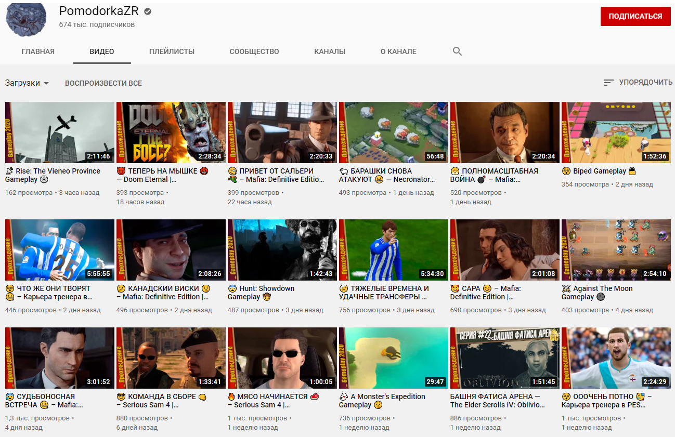Click the 674 тыс. подписчиков subscriber count

97,24
